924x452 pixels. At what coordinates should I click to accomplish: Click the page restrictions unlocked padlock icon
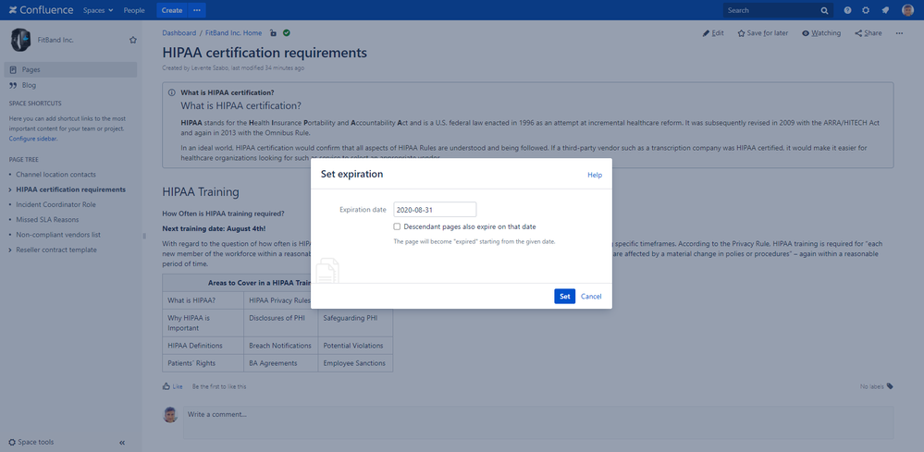click(273, 33)
